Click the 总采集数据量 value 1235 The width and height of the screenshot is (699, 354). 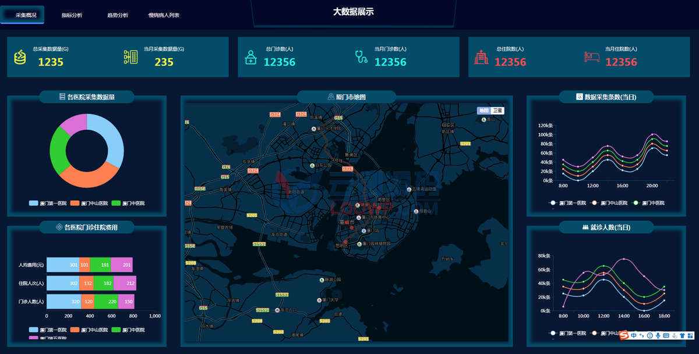(x=51, y=62)
